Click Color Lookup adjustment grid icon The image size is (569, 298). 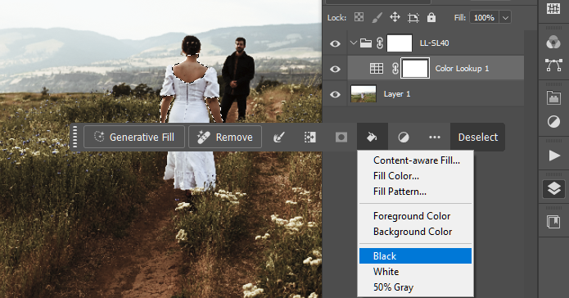(377, 68)
